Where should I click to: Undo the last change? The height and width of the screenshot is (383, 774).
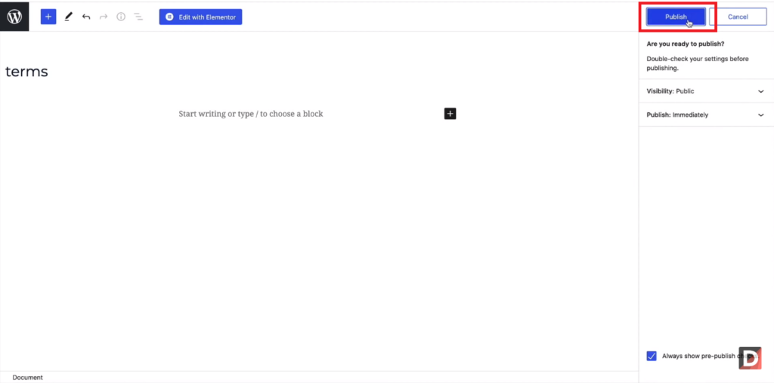point(86,17)
